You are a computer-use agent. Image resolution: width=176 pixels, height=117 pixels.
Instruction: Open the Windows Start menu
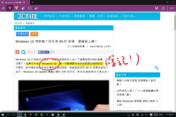tap(3, 115)
